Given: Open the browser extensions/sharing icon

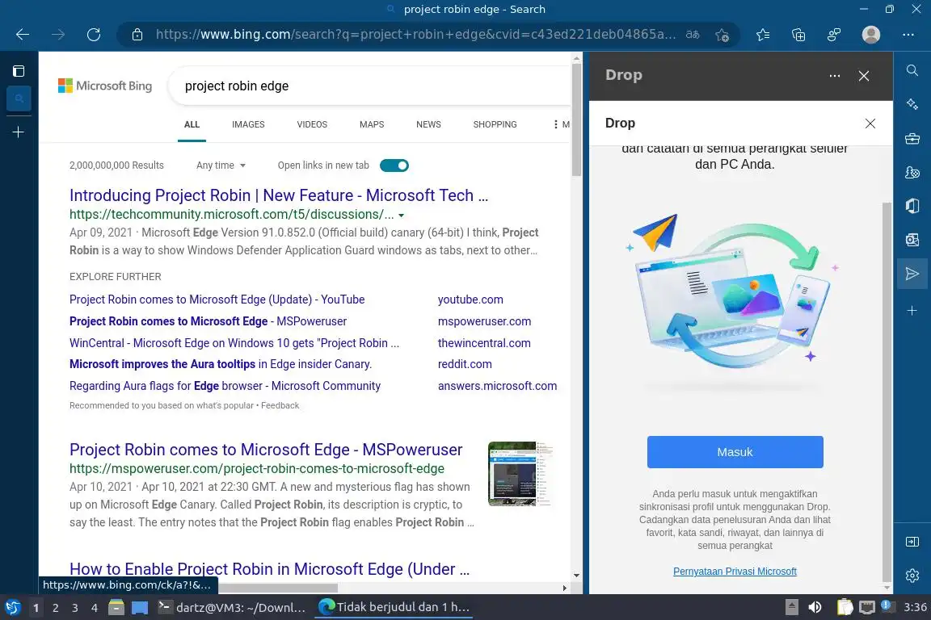Looking at the screenshot, I should pyautogui.click(x=834, y=35).
